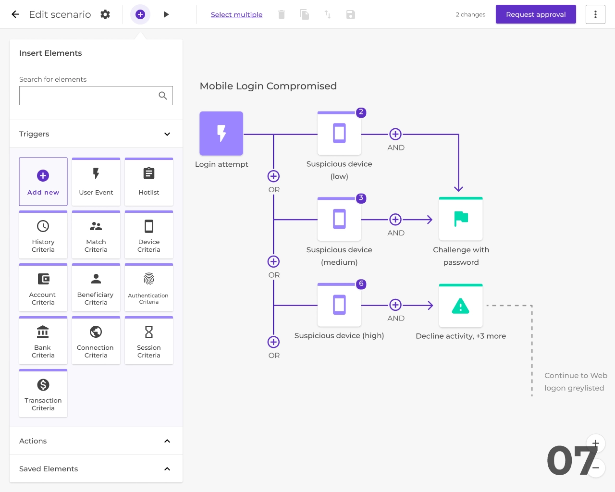Viewport: 615px width, 492px height.
Task: Click the Login attempt trigger node
Action: click(x=221, y=134)
